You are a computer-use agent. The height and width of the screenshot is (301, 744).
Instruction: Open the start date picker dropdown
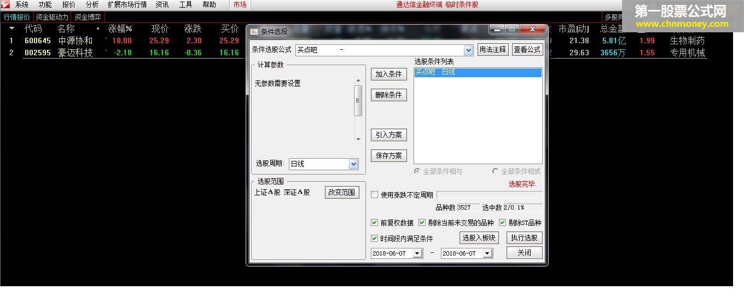point(417,253)
